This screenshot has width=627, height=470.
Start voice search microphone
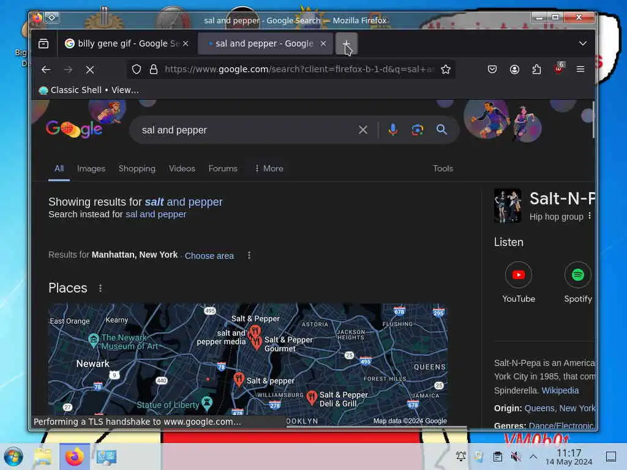392,130
